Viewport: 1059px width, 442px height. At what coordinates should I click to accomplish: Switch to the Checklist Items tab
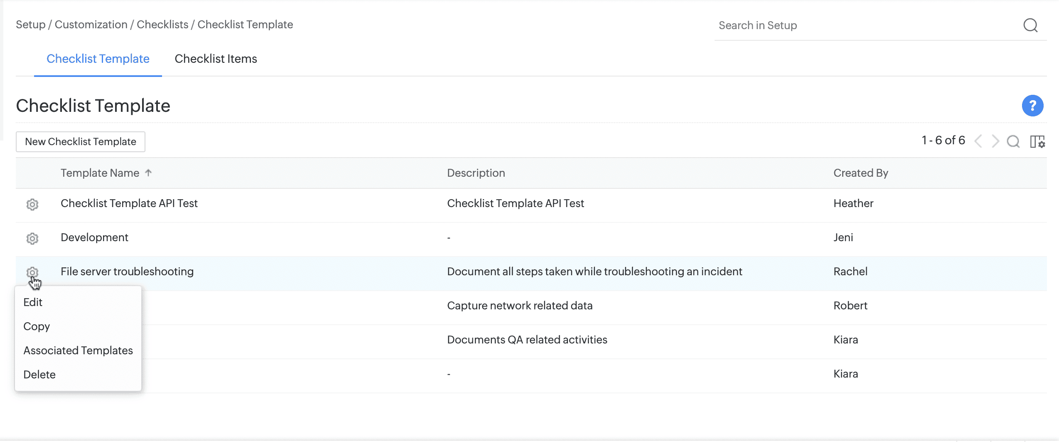(216, 59)
